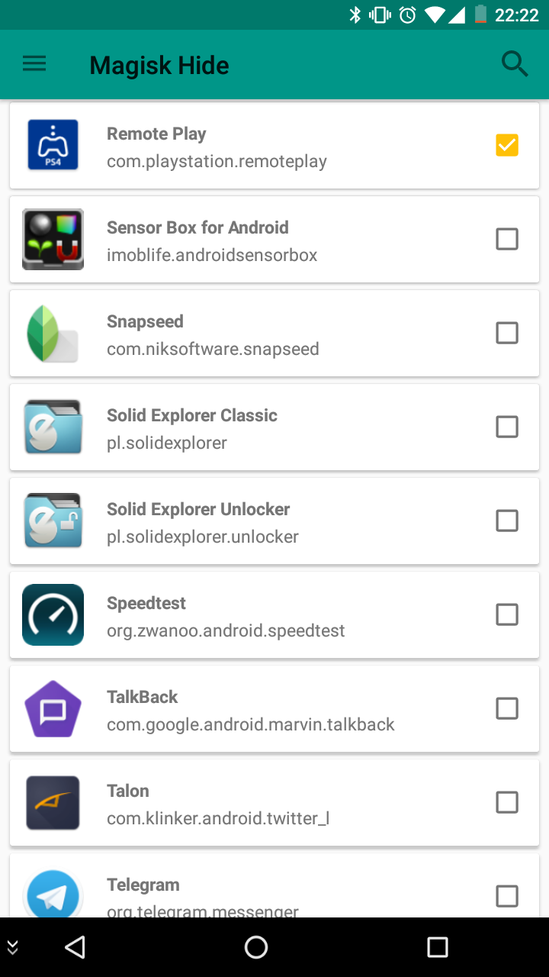Tap the Snapseed leaf icon
The image size is (549, 977).
click(x=53, y=333)
